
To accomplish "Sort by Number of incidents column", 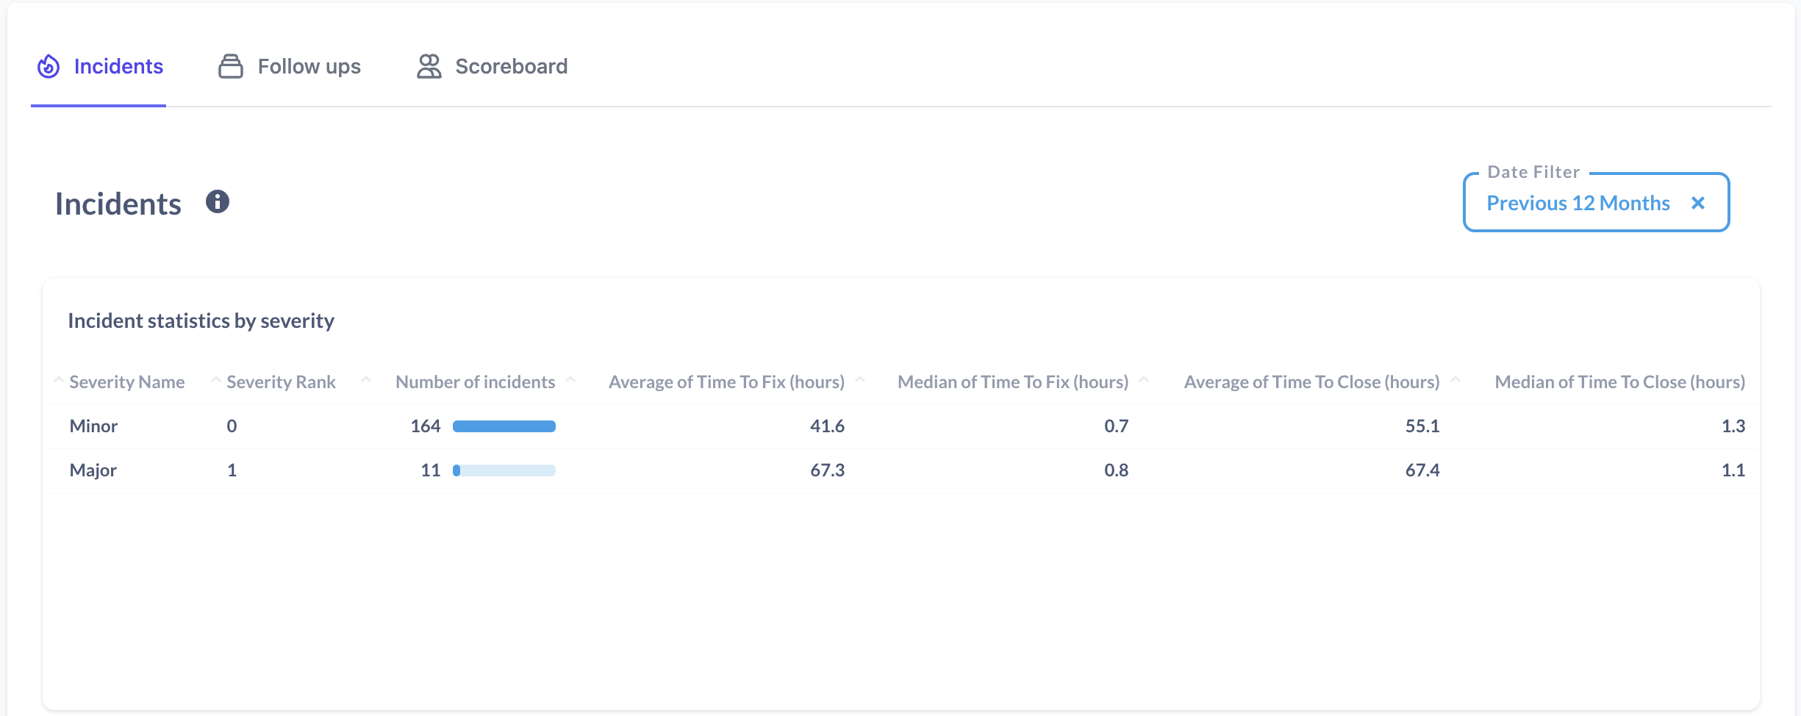I will point(475,382).
